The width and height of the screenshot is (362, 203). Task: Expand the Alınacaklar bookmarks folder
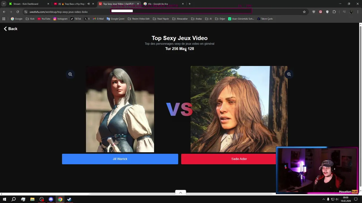click(180, 19)
